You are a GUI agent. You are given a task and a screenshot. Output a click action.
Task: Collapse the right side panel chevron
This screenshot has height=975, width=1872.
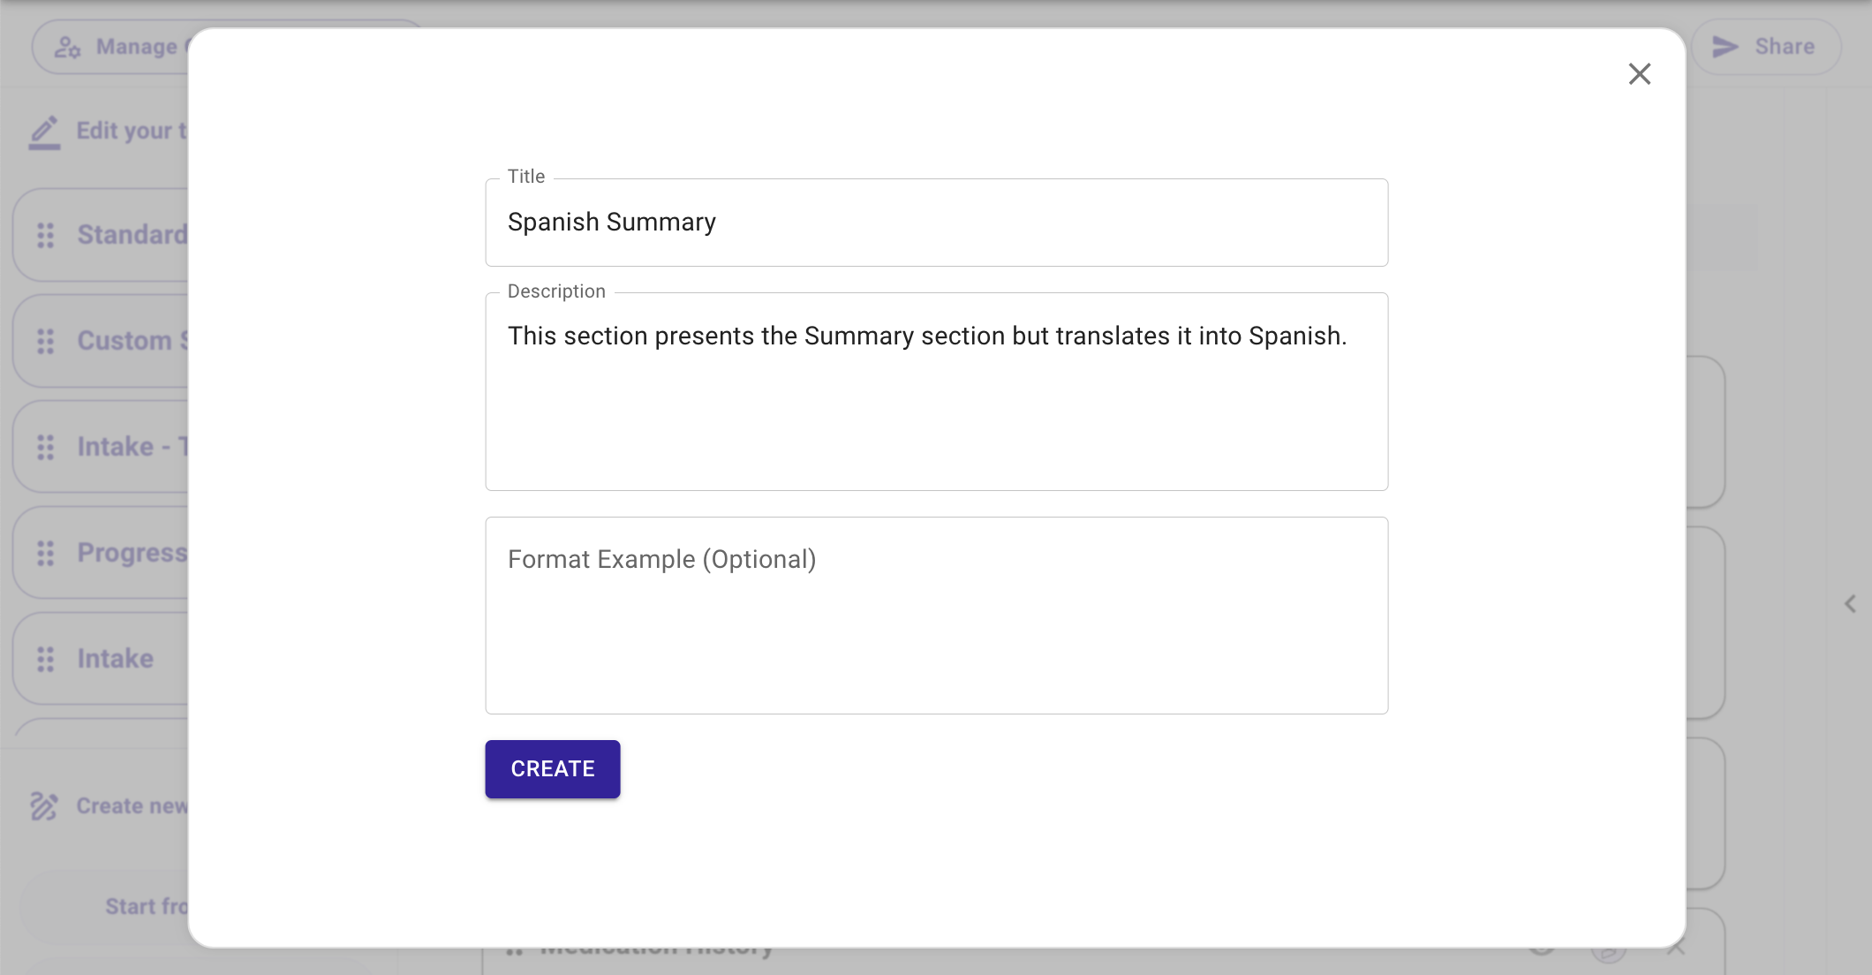click(x=1850, y=604)
